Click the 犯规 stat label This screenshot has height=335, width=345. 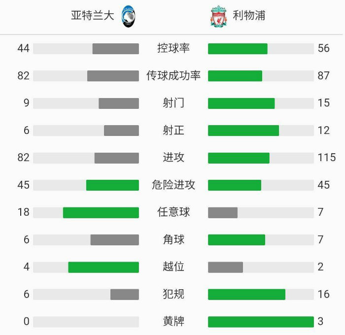tap(173, 295)
